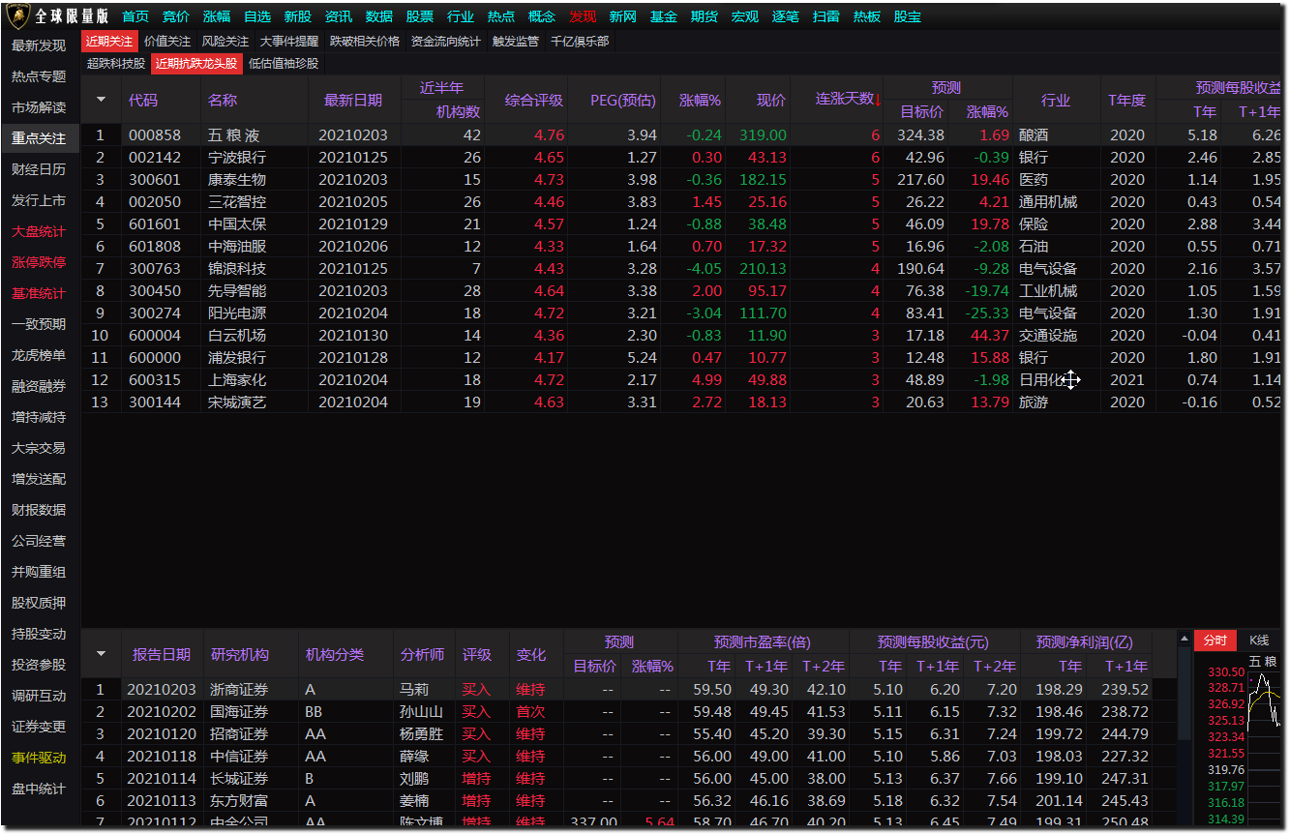Sort by 连涨天数 column header
The width and height of the screenshot is (1290, 834).
coord(845,100)
